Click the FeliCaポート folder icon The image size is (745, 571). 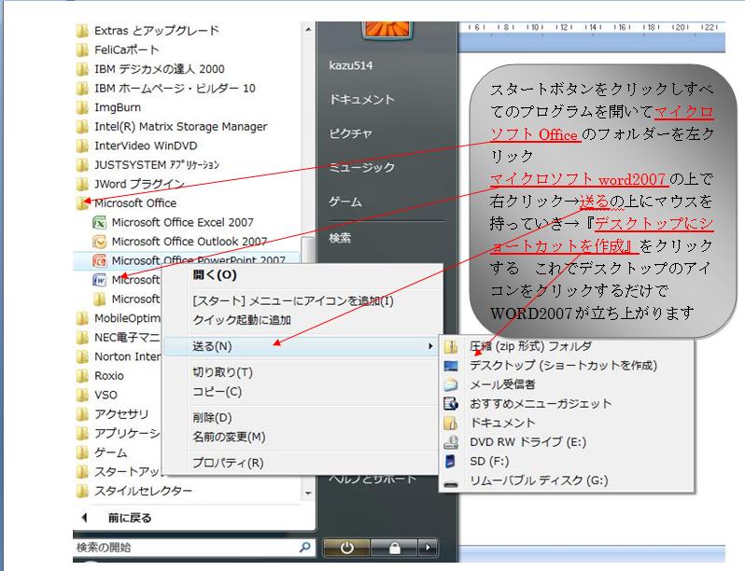82,49
